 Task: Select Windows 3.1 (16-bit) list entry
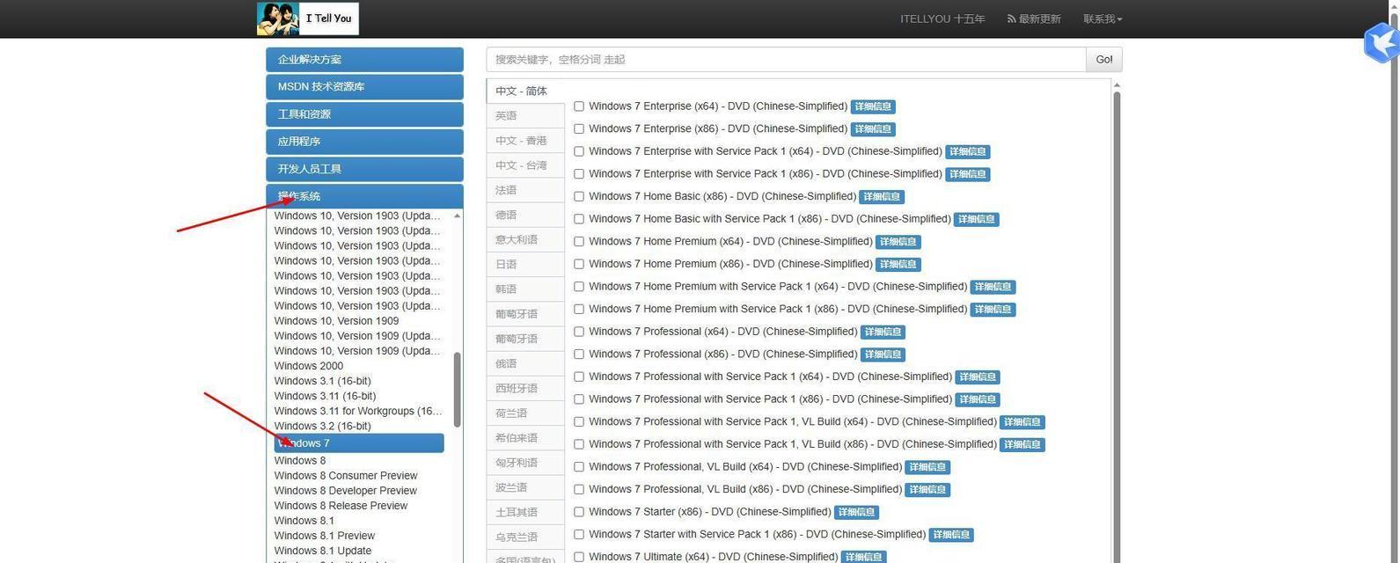click(323, 381)
